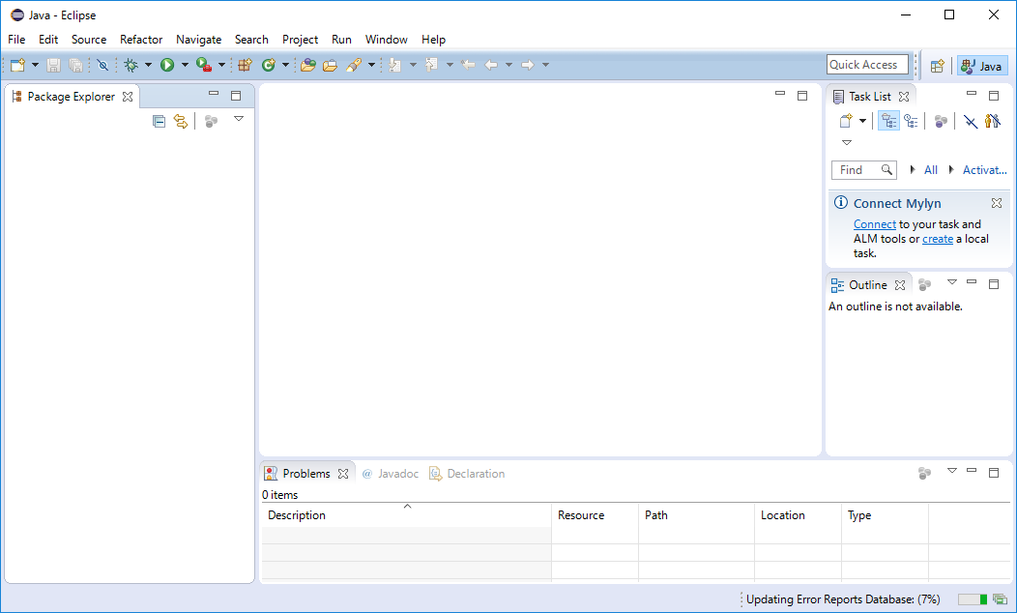This screenshot has width=1017, height=613.
Task: Open the Window menu
Action: point(386,40)
